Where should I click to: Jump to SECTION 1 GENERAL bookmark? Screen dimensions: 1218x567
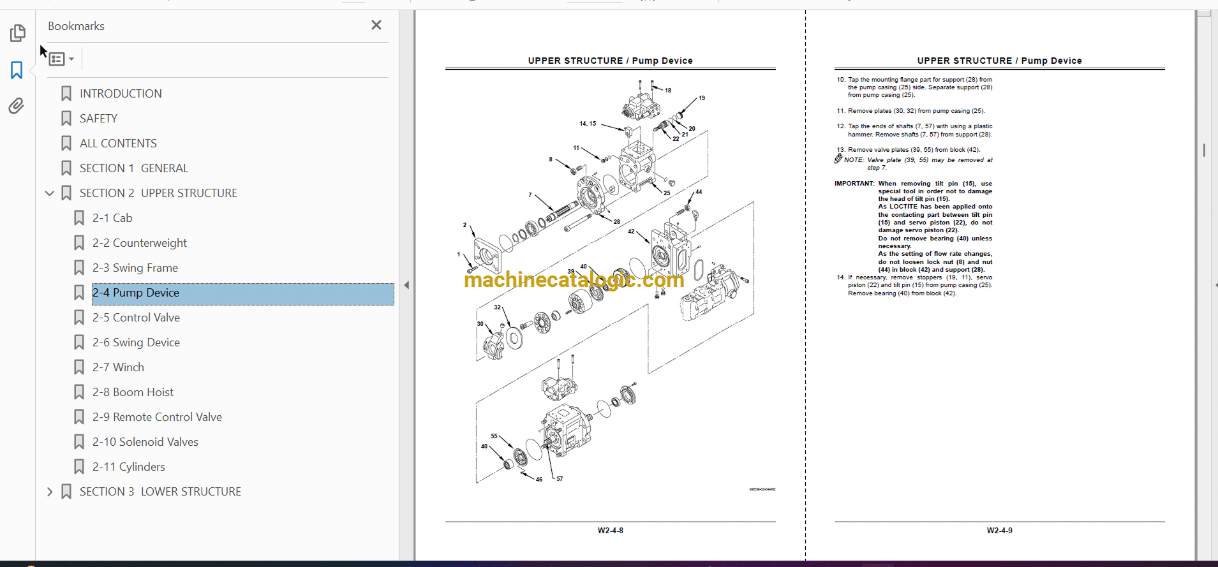coord(134,168)
